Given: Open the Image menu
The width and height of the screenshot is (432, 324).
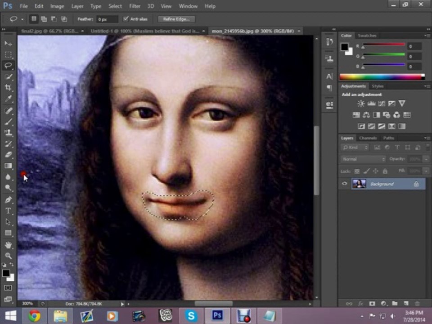Looking at the screenshot, I should 57,6.
